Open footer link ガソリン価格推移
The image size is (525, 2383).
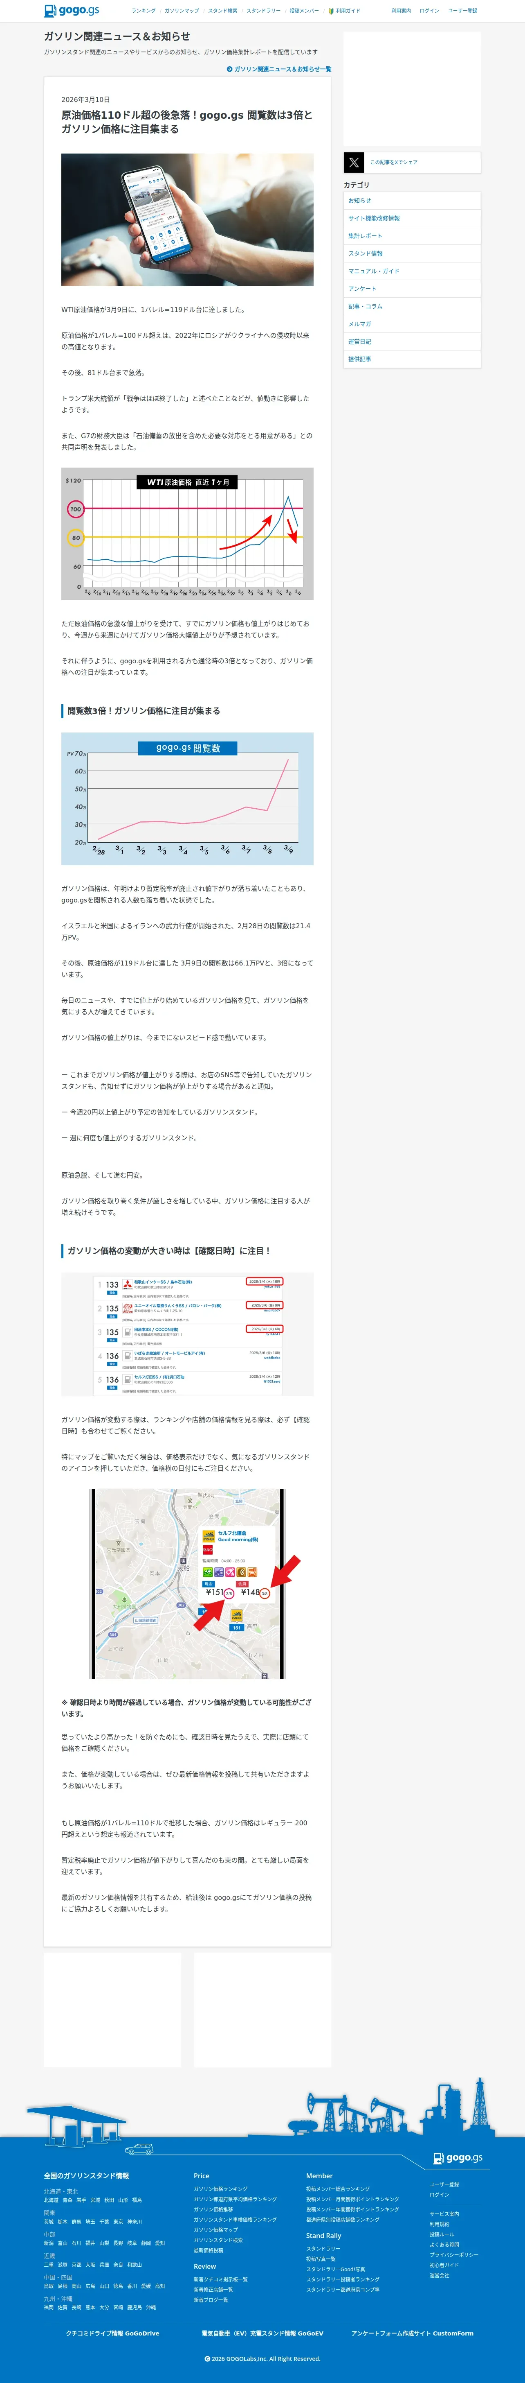coord(213,2209)
